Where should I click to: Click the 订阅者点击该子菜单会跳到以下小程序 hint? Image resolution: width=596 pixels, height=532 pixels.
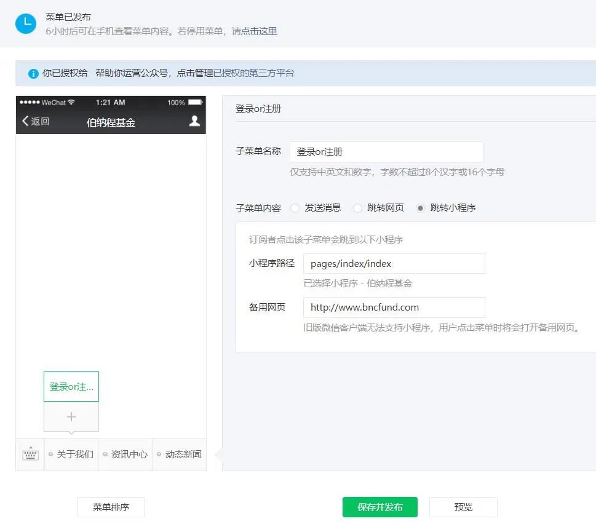coord(326,239)
